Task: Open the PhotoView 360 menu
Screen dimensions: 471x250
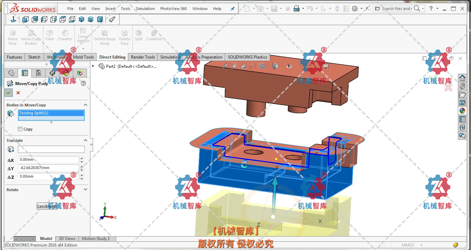Action: 173,9
